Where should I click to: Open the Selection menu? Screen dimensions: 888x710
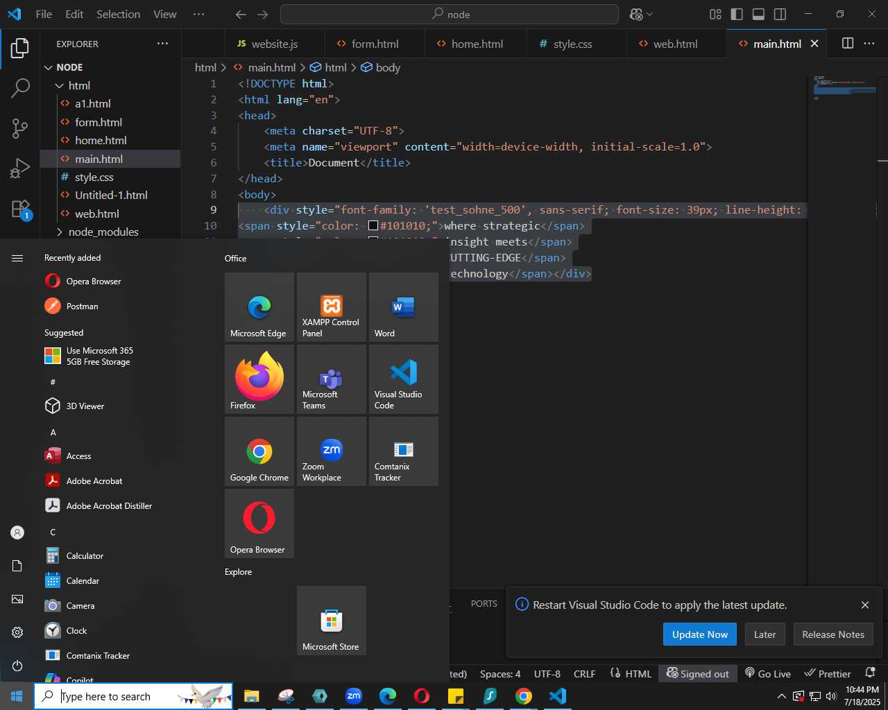(118, 14)
